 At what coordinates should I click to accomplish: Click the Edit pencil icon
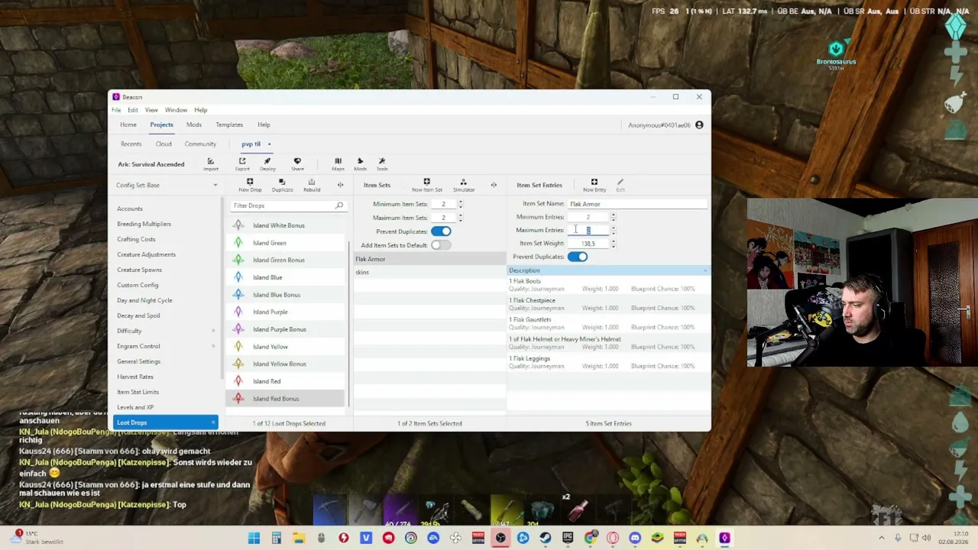point(620,182)
